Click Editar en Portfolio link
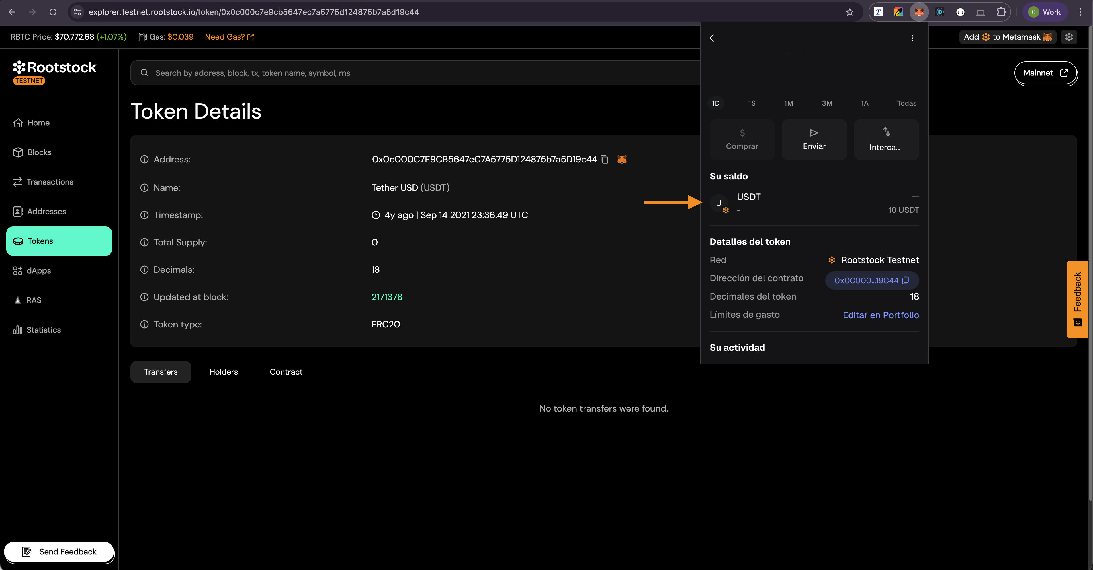The height and width of the screenshot is (570, 1093). click(x=881, y=315)
